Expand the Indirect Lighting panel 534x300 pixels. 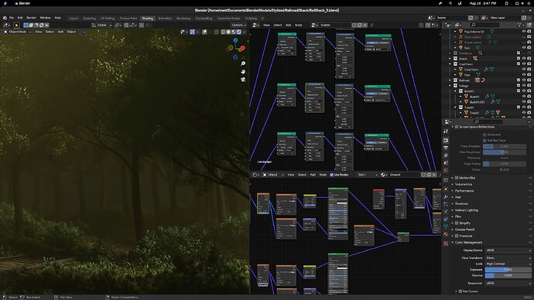pos(467,210)
